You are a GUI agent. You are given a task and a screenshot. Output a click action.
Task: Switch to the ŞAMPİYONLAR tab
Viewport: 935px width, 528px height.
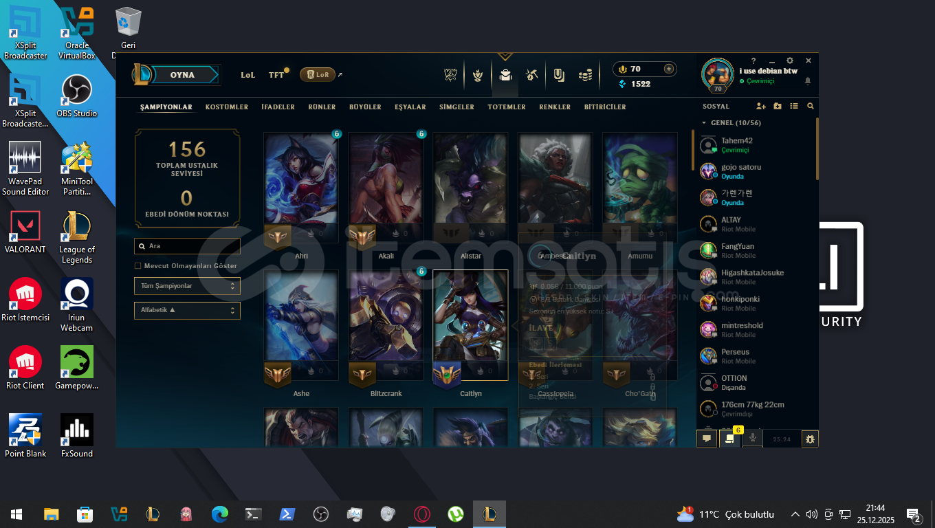tap(166, 107)
